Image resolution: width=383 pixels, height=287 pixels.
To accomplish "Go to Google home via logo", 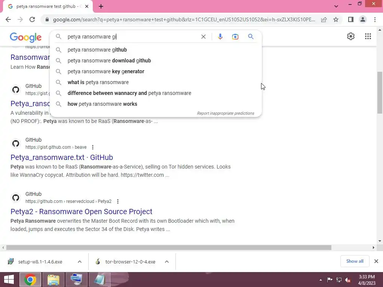I will [x=26, y=37].
